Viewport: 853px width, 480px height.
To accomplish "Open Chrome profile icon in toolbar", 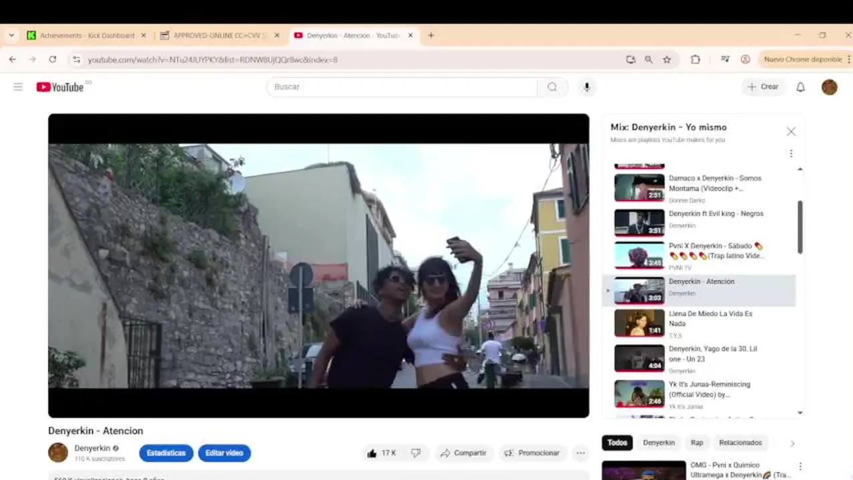I will click(745, 59).
